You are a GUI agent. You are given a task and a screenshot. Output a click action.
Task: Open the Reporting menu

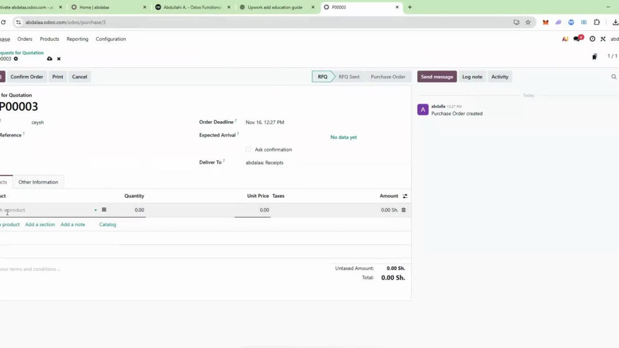[x=77, y=39]
